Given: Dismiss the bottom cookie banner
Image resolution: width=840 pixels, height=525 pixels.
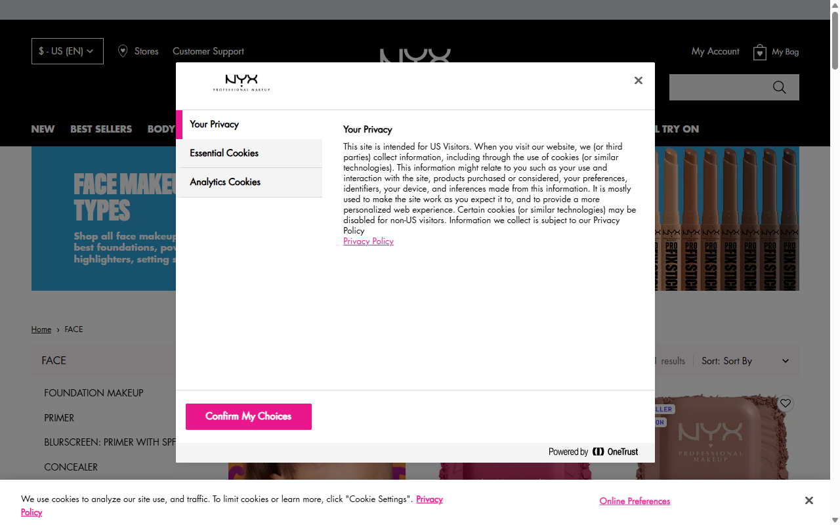Looking at the screenshot, I should tap(809, 501).
